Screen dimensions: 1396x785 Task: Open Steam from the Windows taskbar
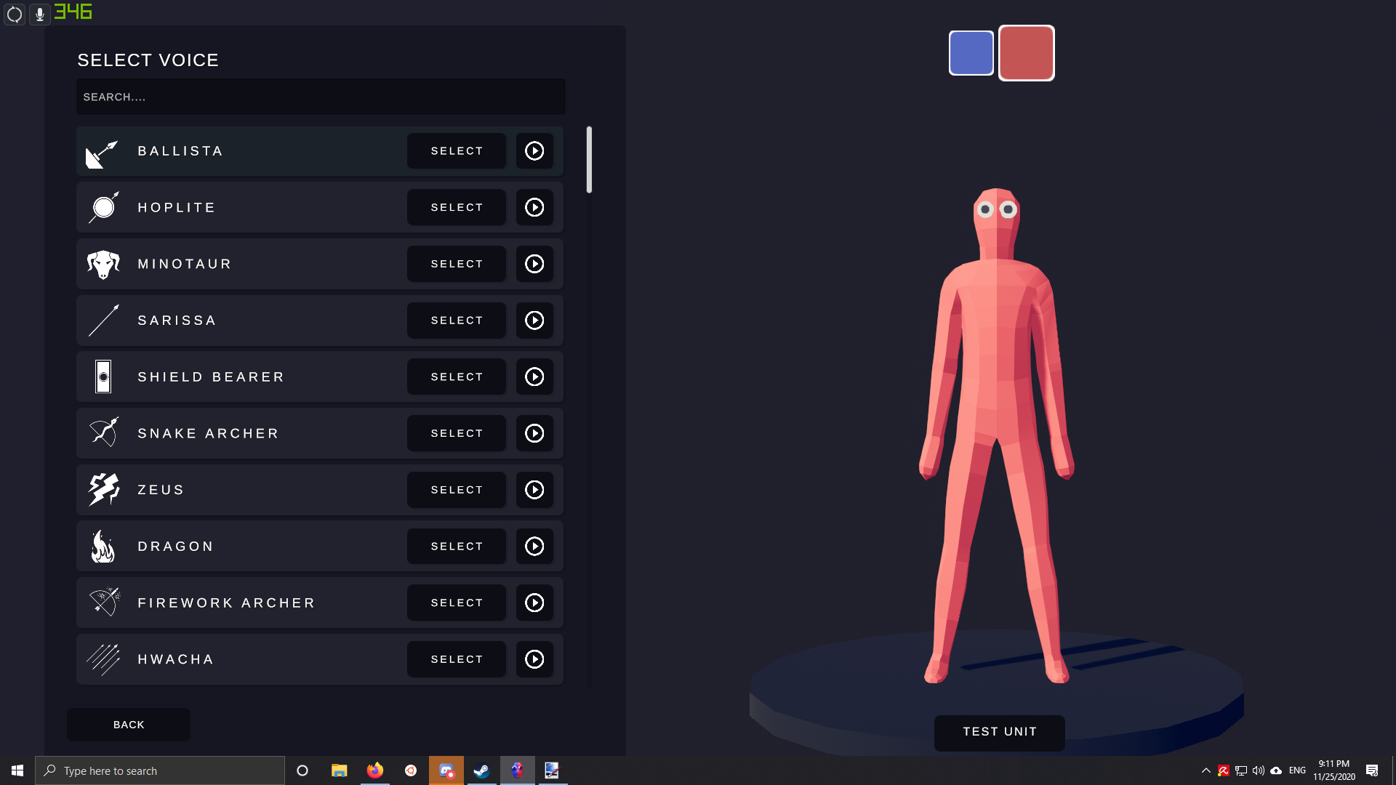click(481, 770)
